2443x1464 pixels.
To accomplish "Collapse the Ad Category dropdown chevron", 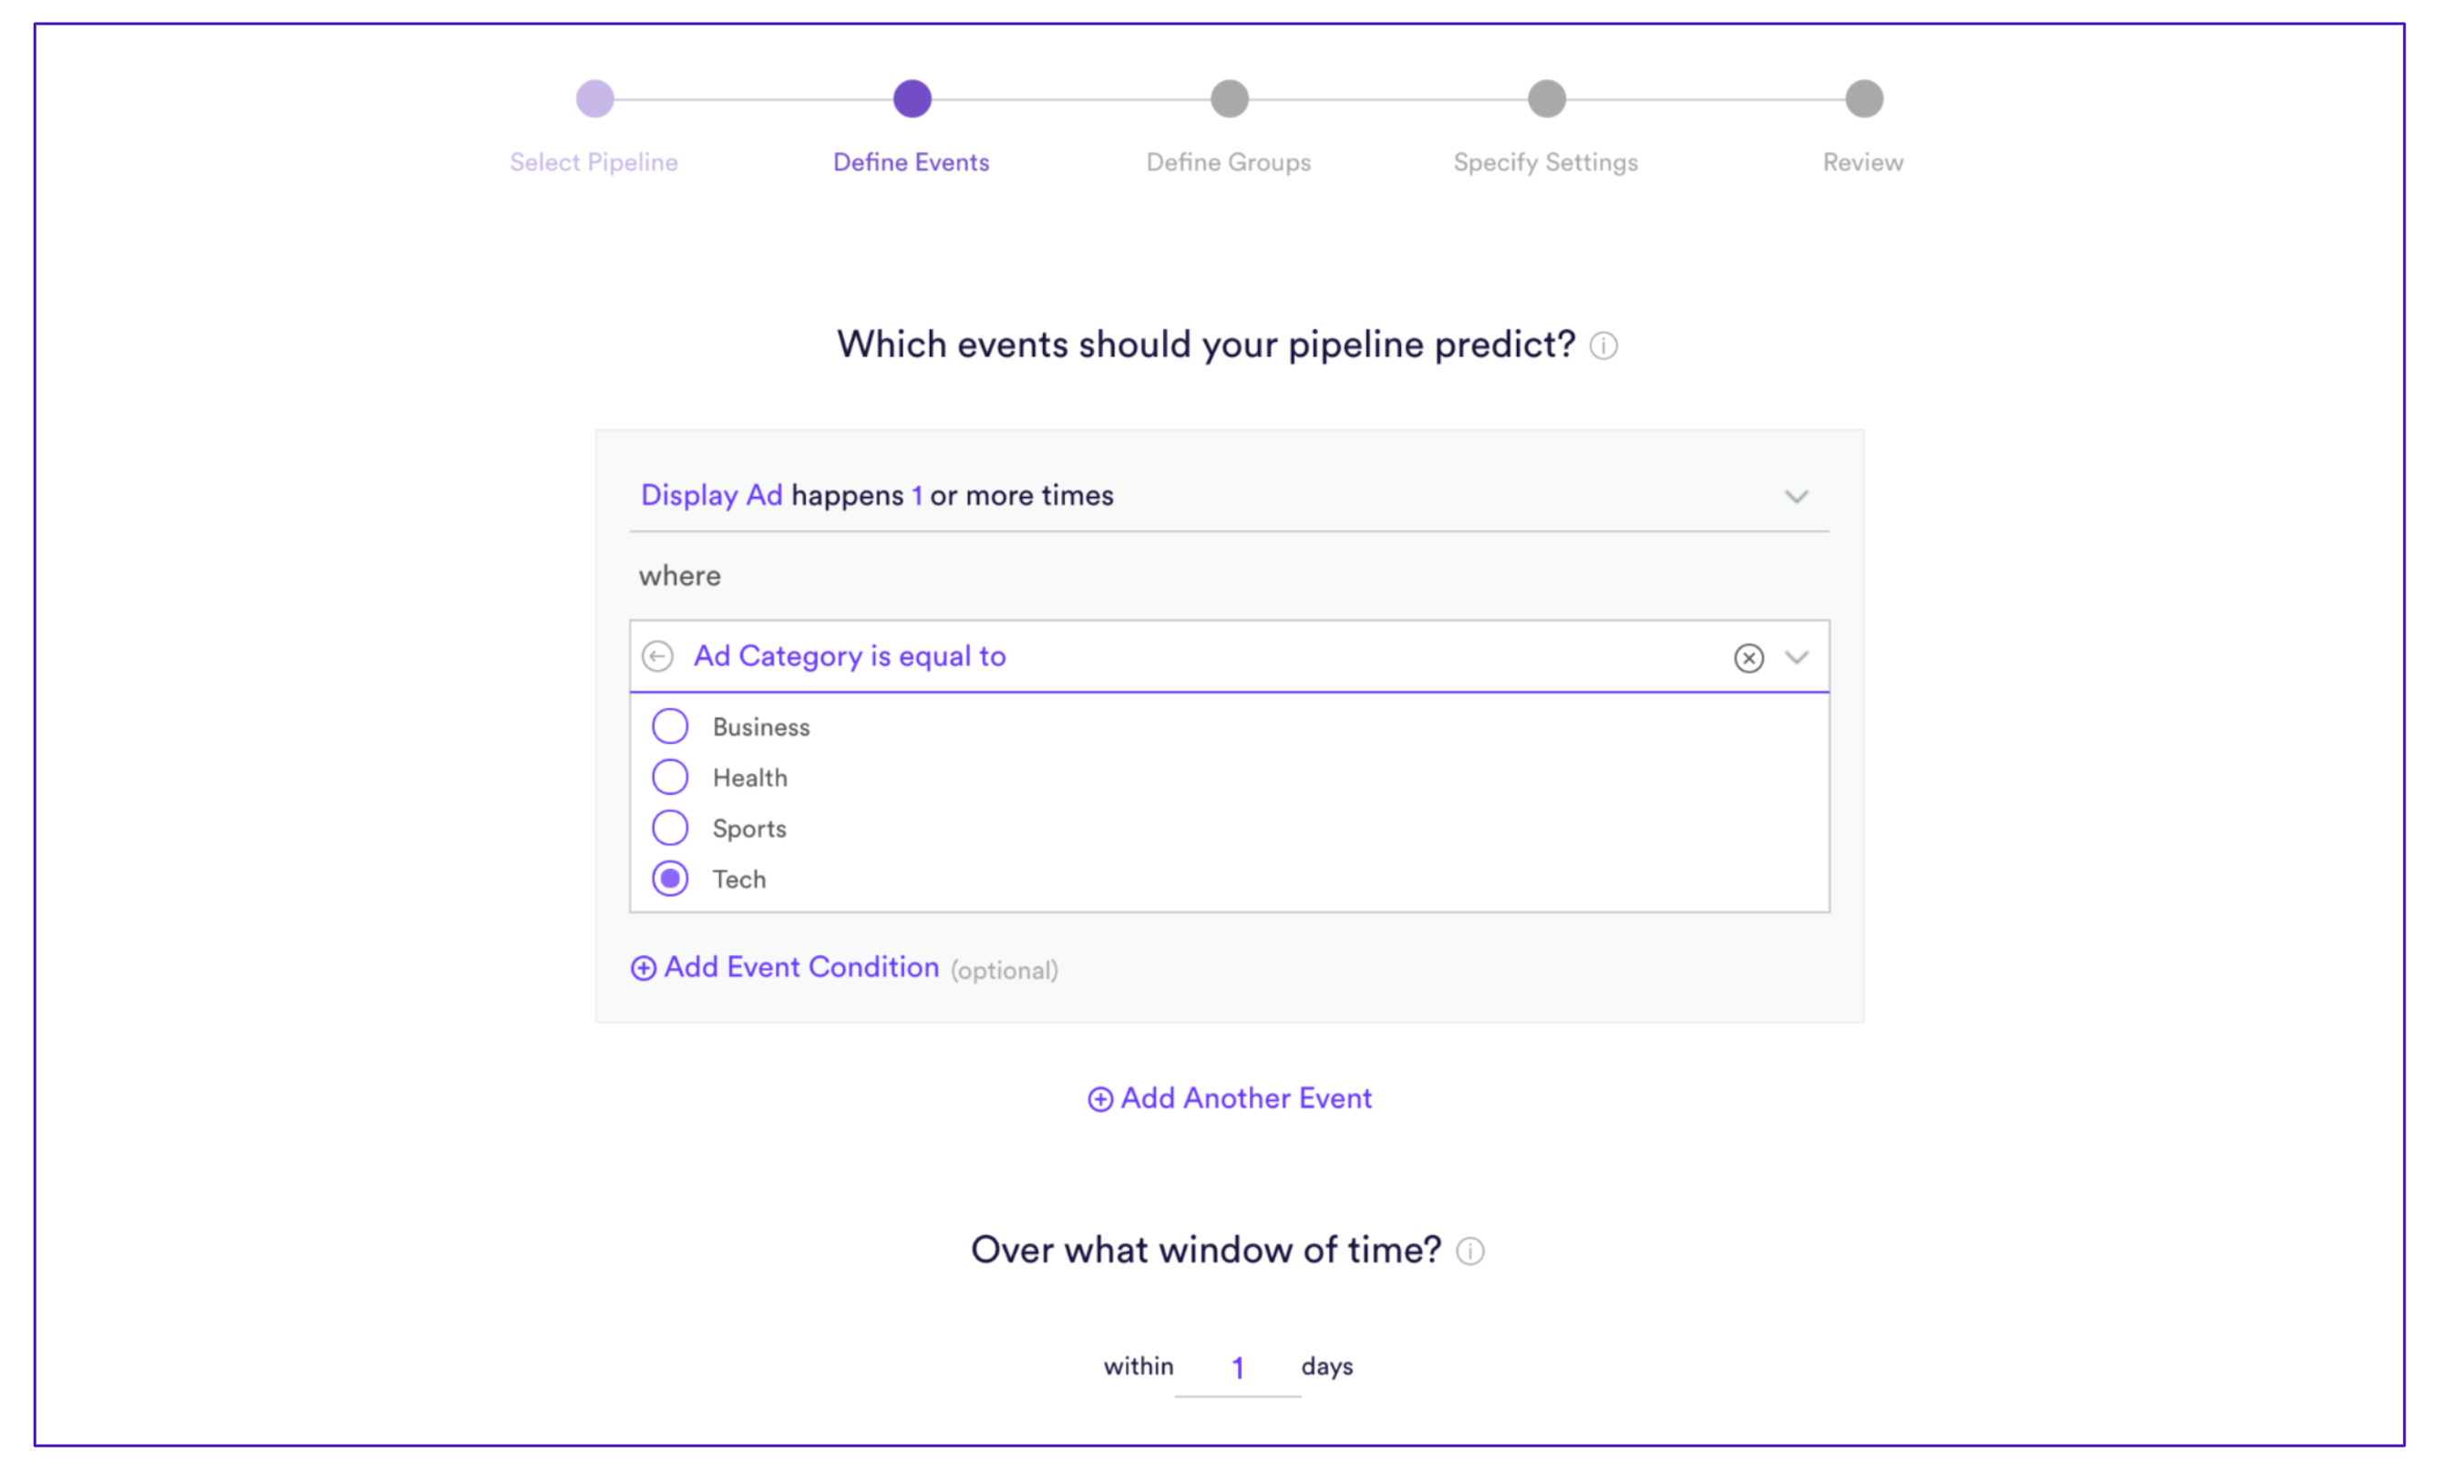I will tap(1796, 657).
